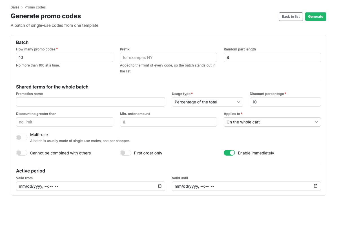This screenshot has width=337, height=239.
Task: Focus the Discount no greater than field
Action: (65, 122)
